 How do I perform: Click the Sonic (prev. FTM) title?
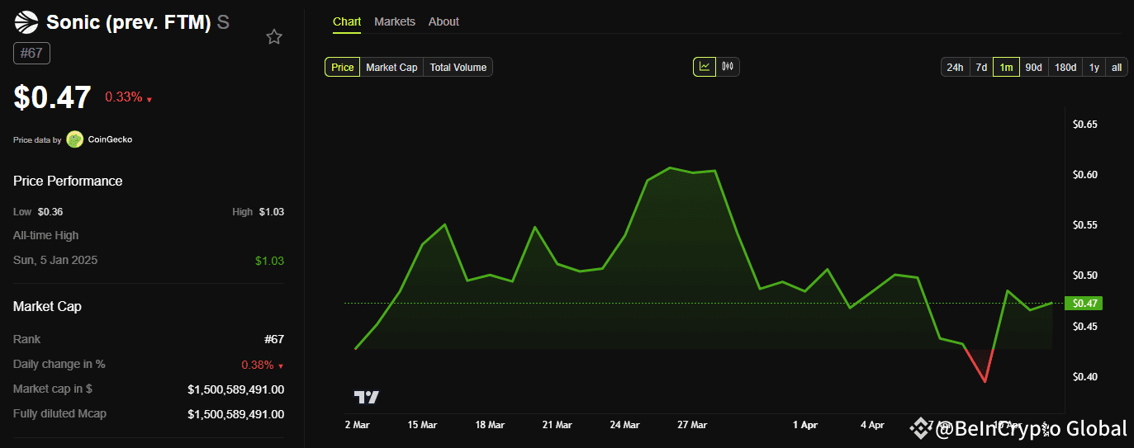click(129, 22)
